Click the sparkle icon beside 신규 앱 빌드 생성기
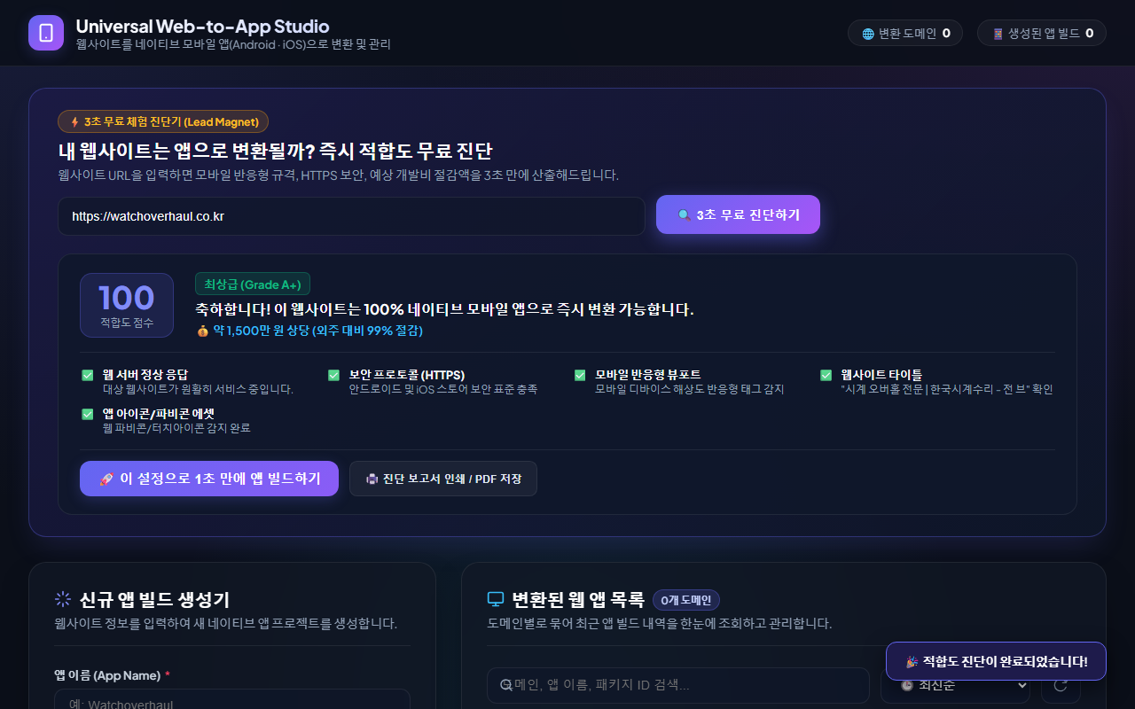Viewport: 1135px width, 709px height. [63, 600]
